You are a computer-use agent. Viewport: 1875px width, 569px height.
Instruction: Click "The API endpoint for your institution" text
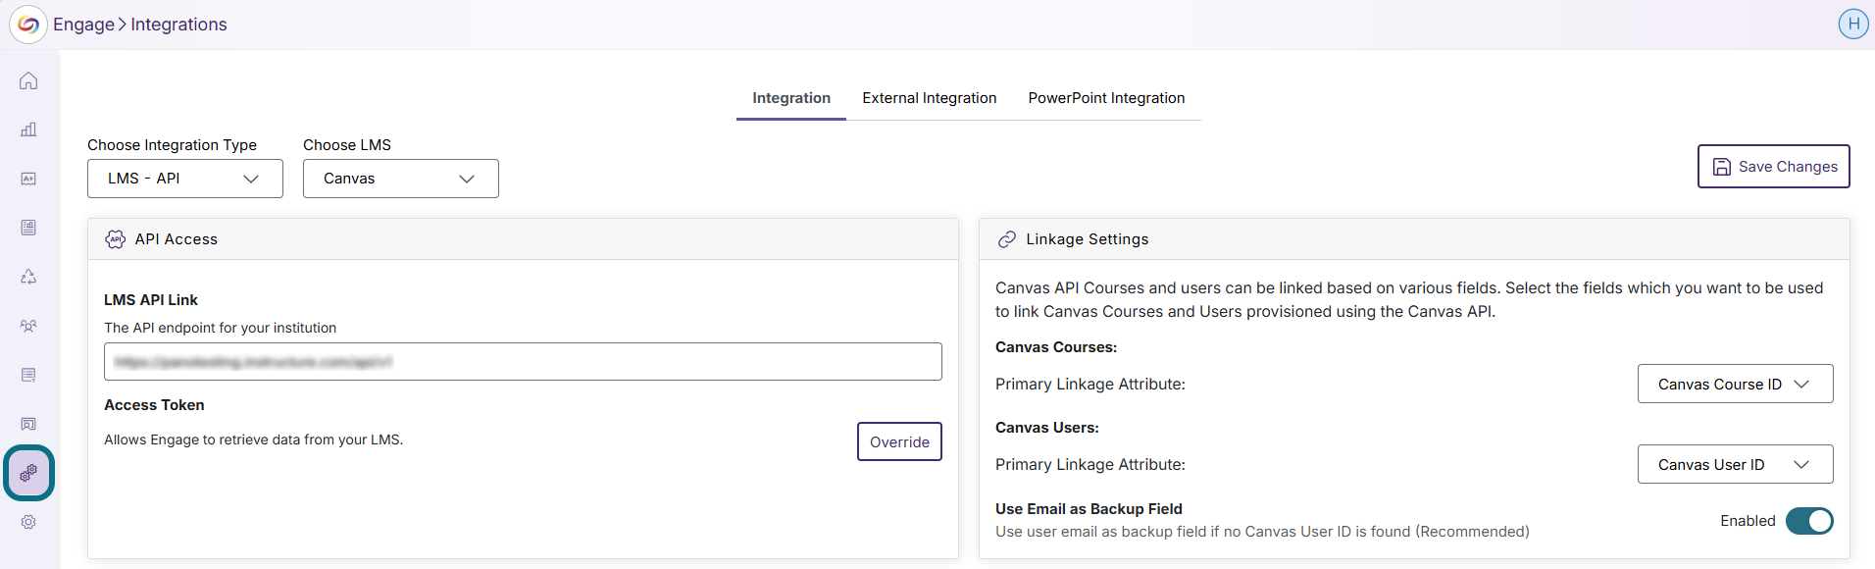tap(220, 328)
